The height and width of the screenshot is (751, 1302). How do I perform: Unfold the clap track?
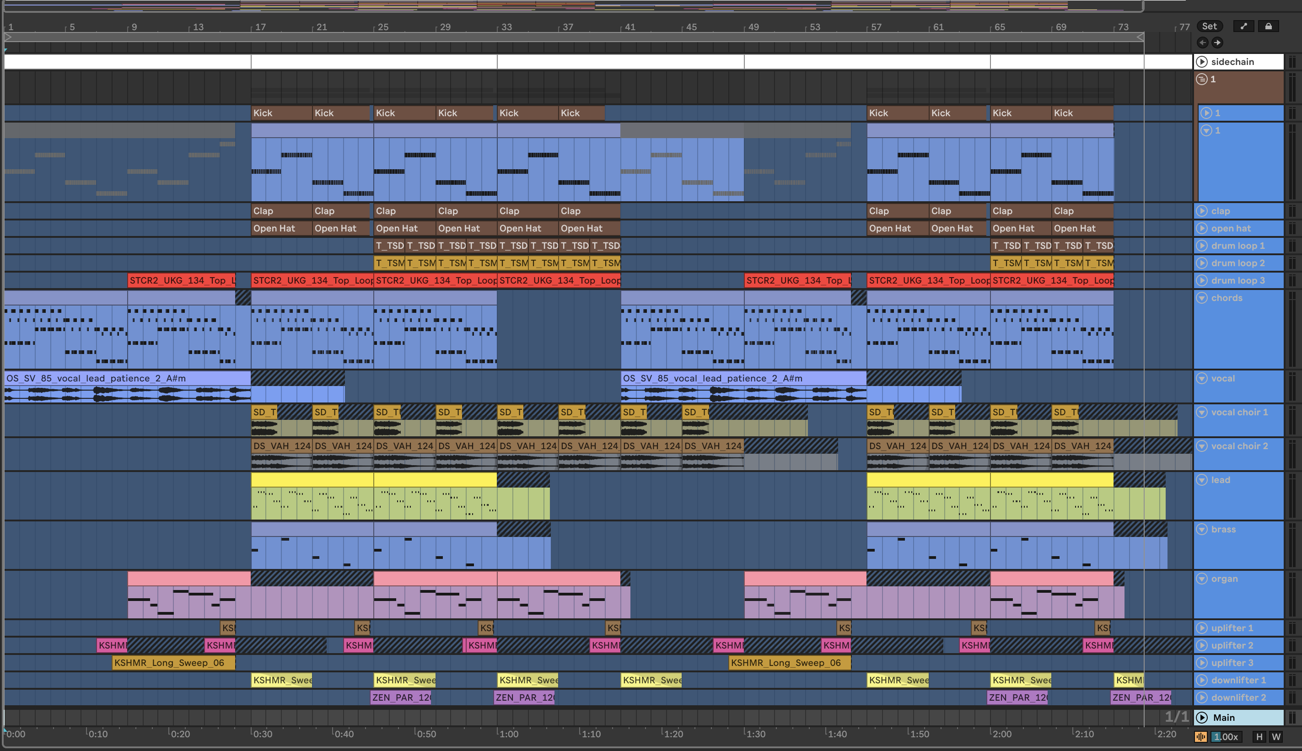pos(1202,211)
